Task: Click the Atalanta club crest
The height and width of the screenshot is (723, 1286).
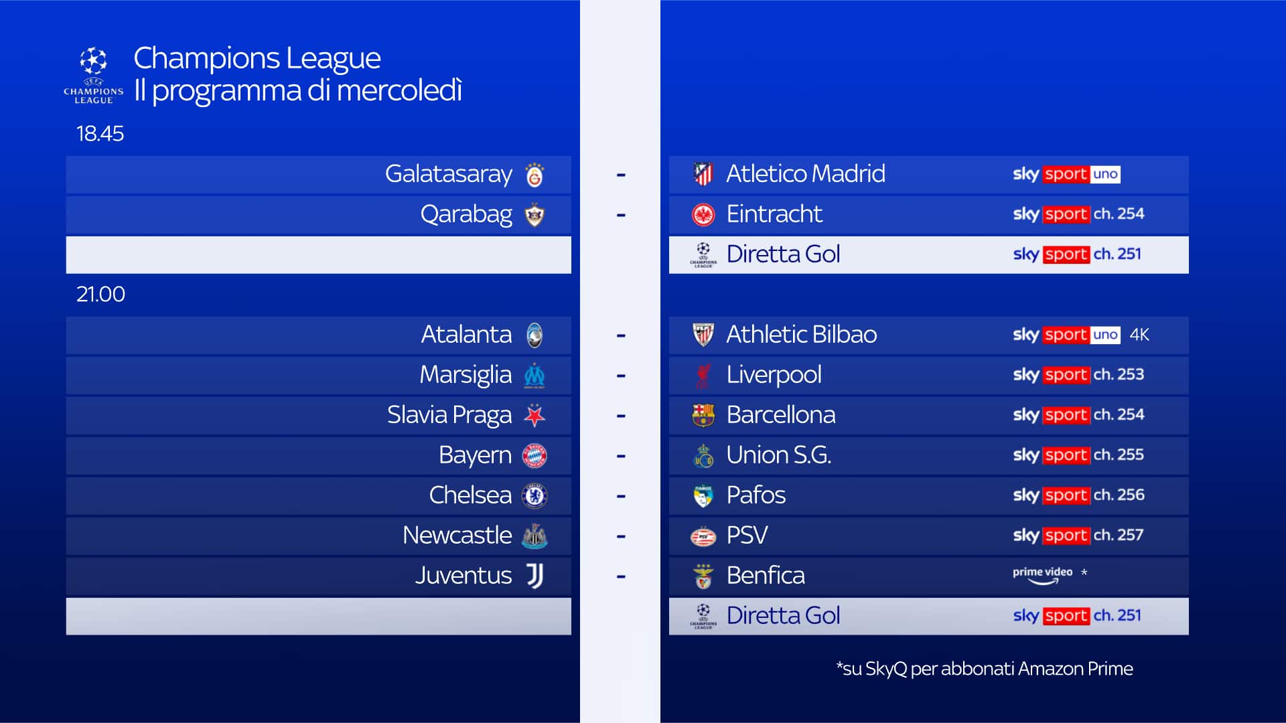Action: (x=534, y=335)
